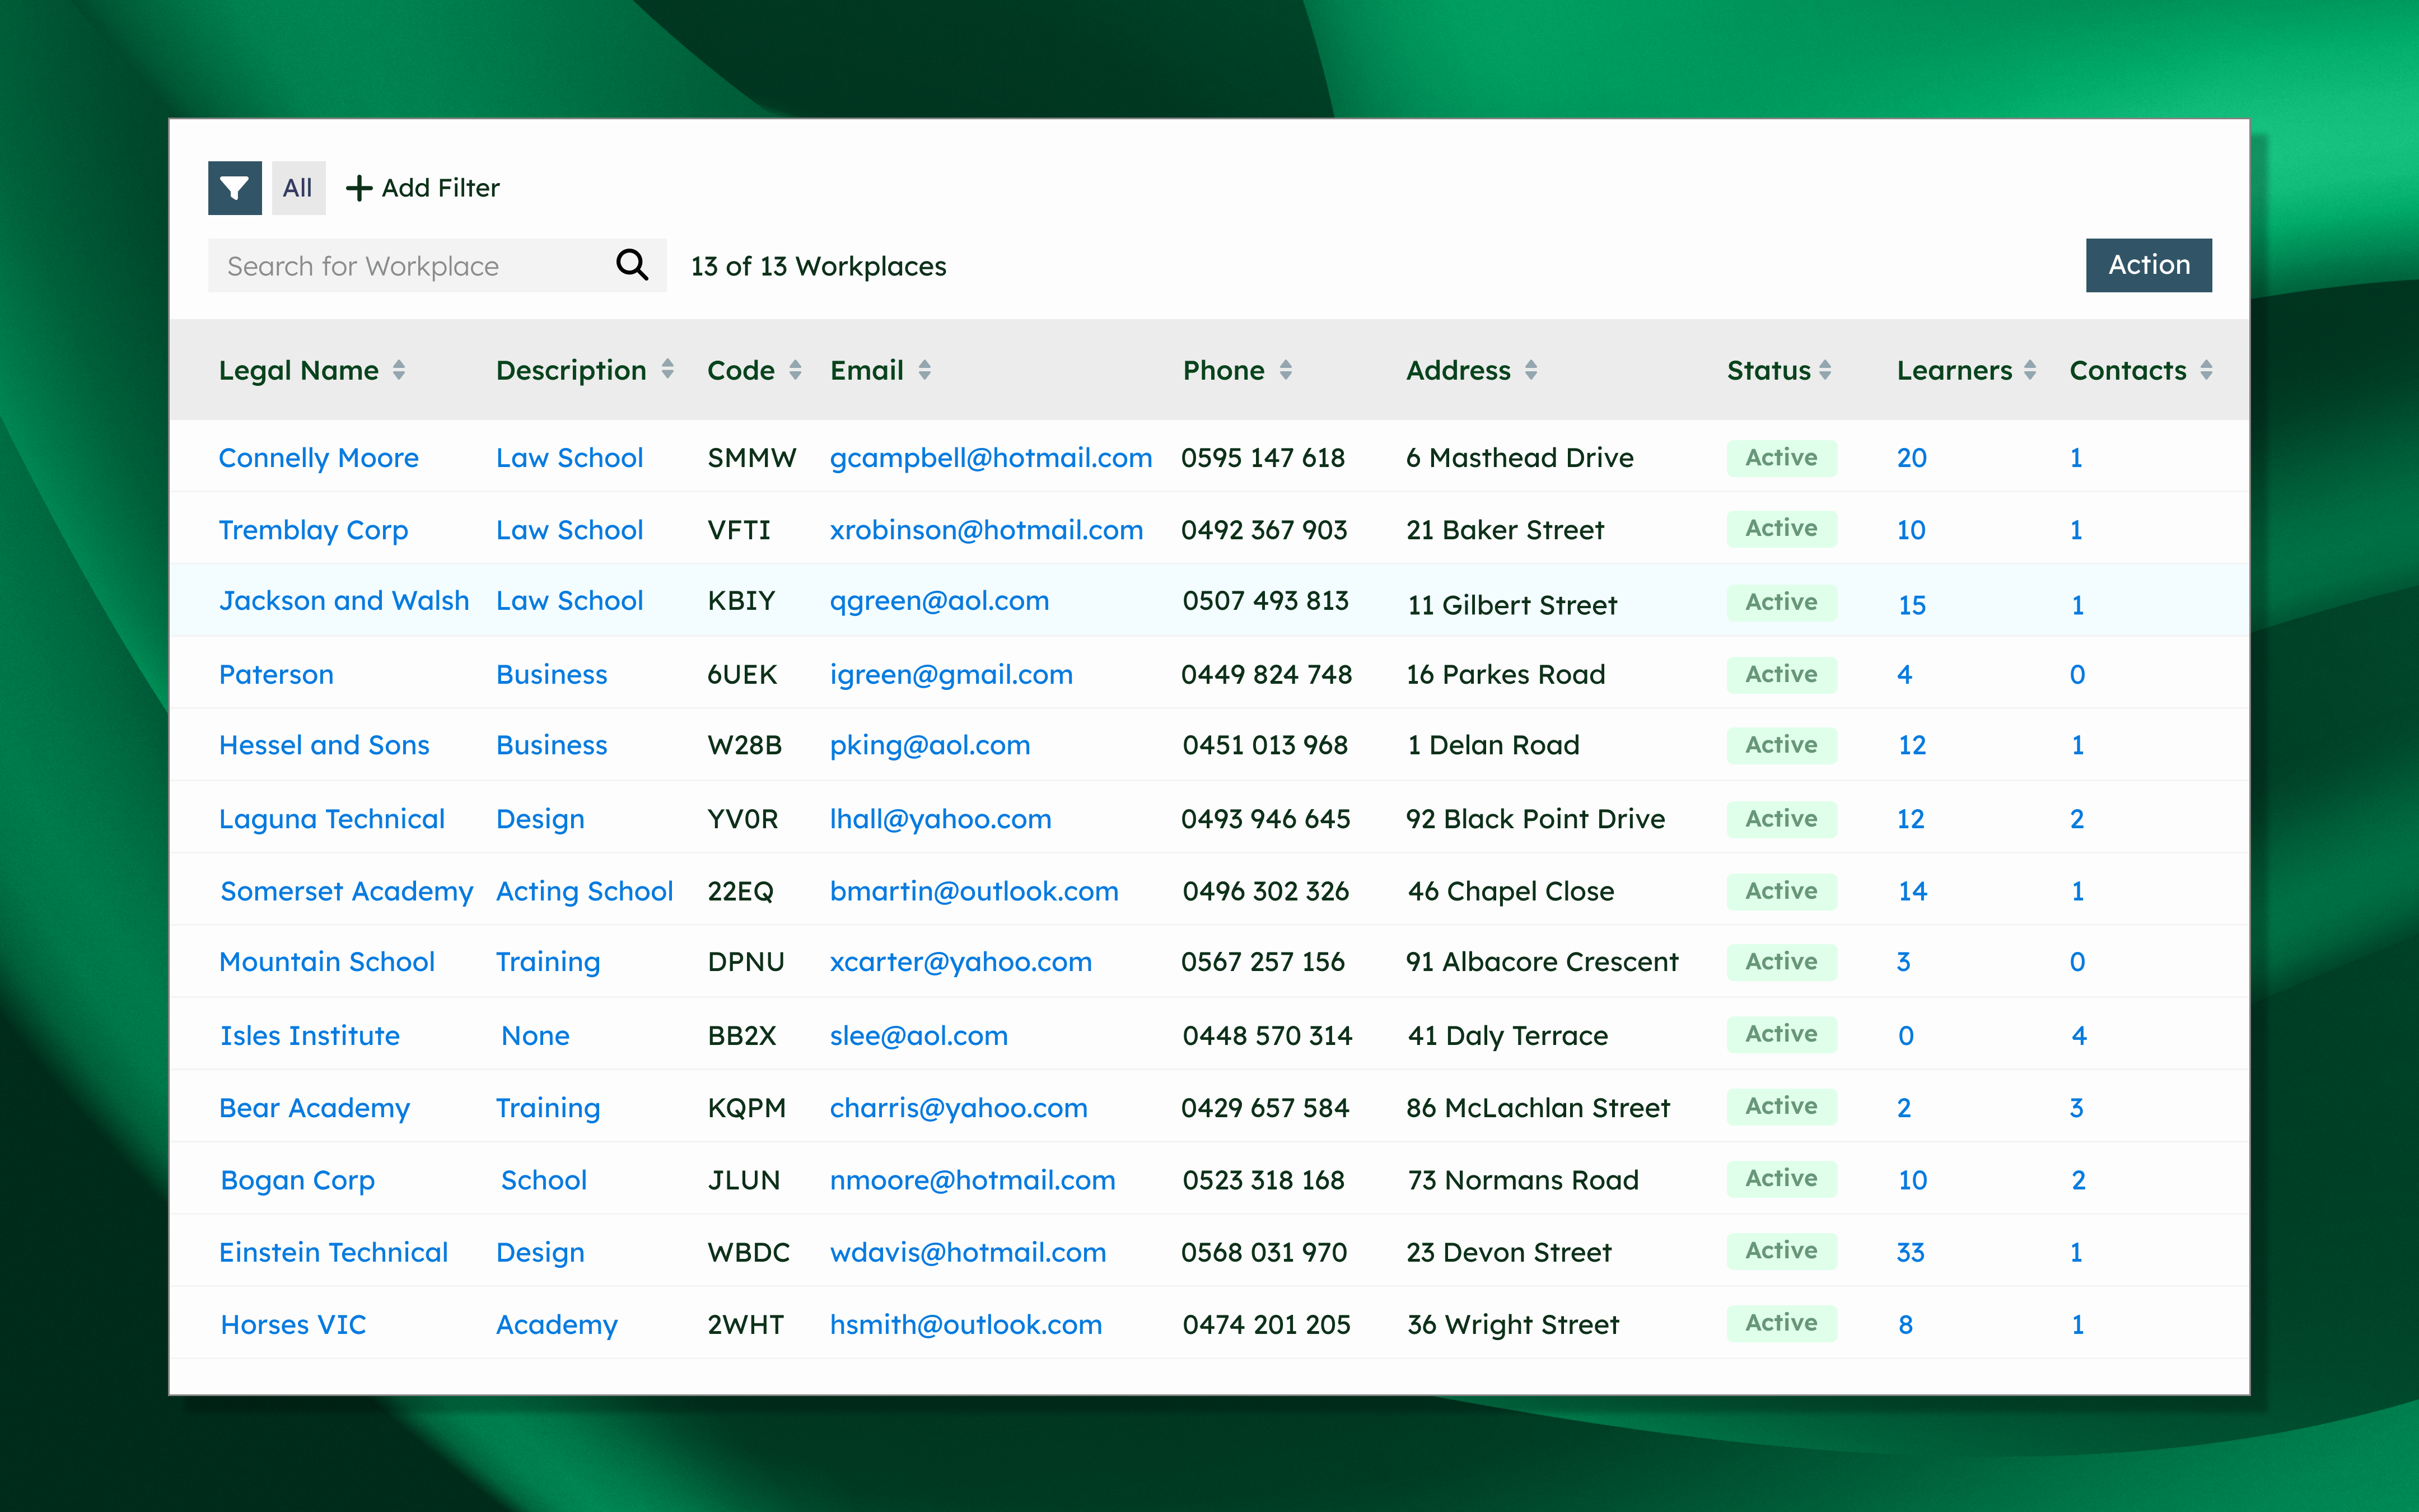Image resolution: width=2419 pixels, height=1512 pixels.
Task: Open Horses VIC workplace
Action: pyautogui.click(x=293, y=1325)
